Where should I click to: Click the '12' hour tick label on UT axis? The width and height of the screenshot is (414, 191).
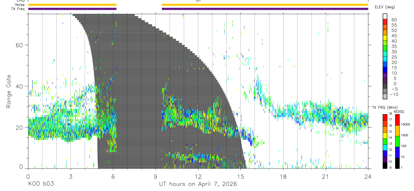click(x=198, y=176)
